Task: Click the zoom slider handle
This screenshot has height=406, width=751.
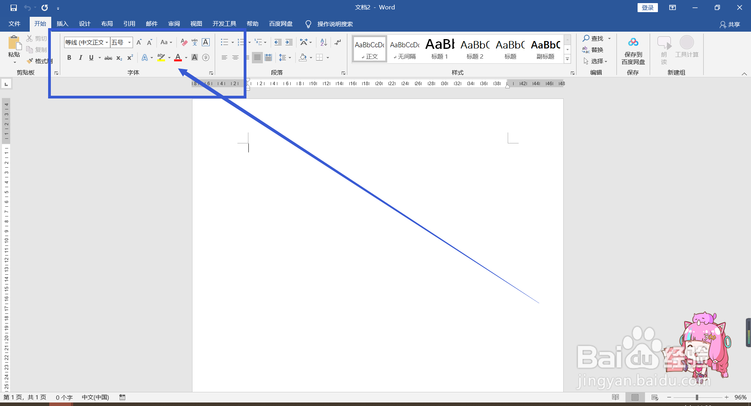Action: (x=697, y=397)
